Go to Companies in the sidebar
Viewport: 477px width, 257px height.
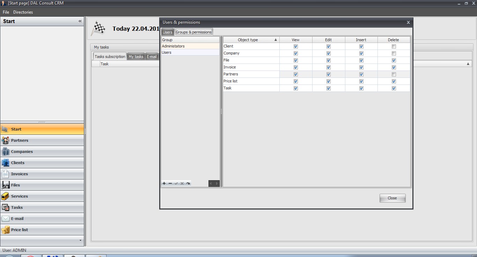click(42, 152)
